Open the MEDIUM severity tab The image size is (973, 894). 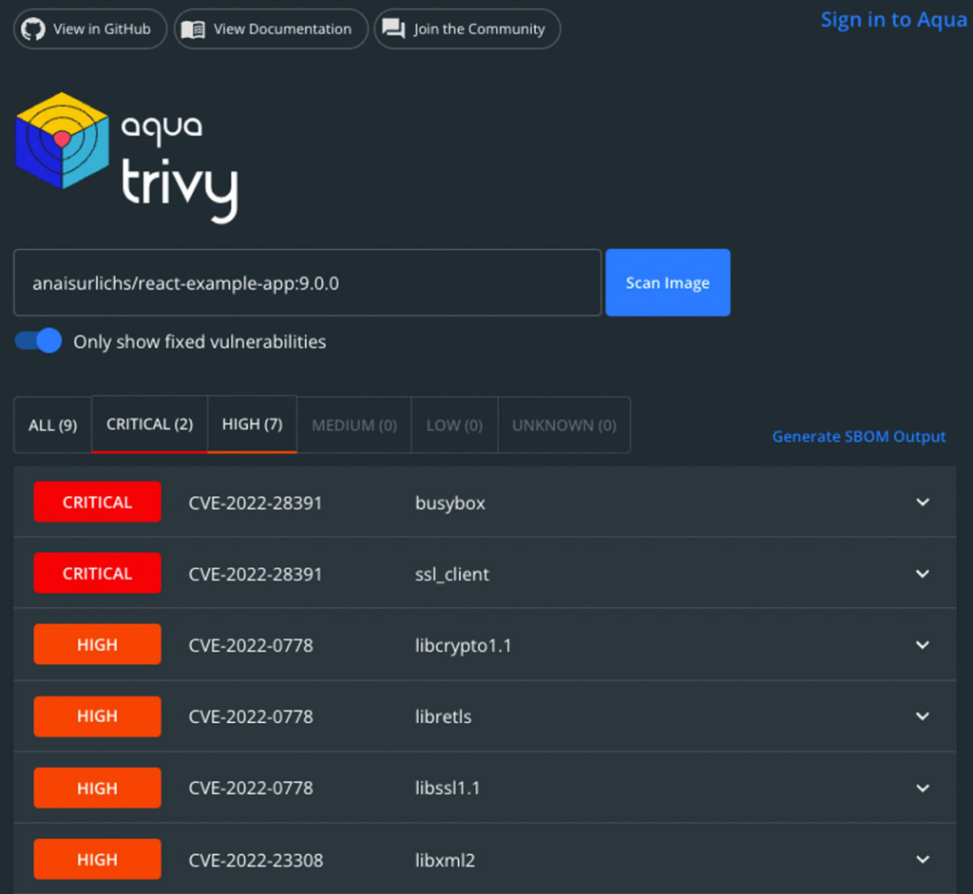353,425
